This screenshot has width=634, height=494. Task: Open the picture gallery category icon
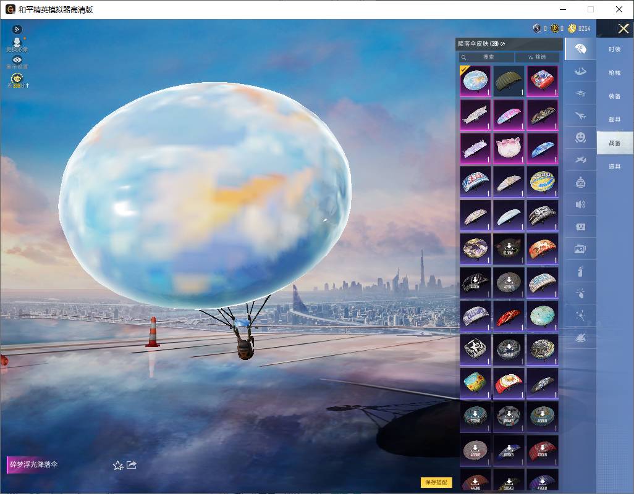580,249
